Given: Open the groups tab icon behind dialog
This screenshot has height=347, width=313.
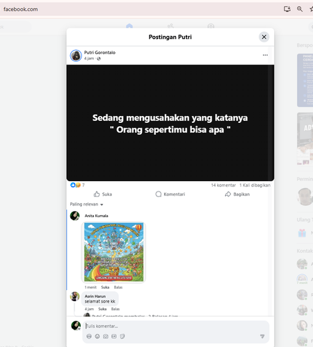Looking at the screenshot, I should coord(211,26).
